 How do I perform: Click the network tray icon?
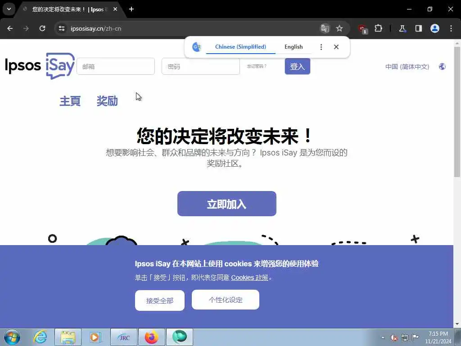405,338
